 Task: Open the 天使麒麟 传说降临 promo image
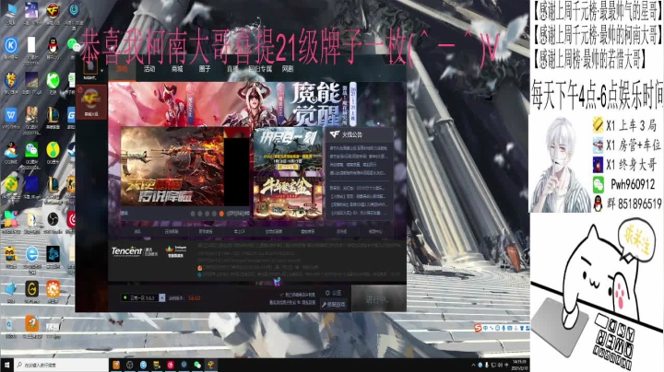(x=172, y=167)
